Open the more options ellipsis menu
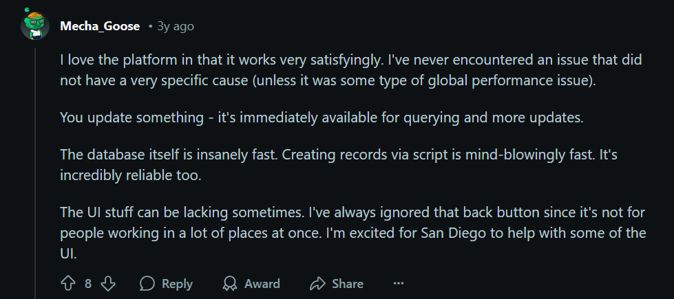This screenshot has height=299, width=674. click(x=398, y=283)
